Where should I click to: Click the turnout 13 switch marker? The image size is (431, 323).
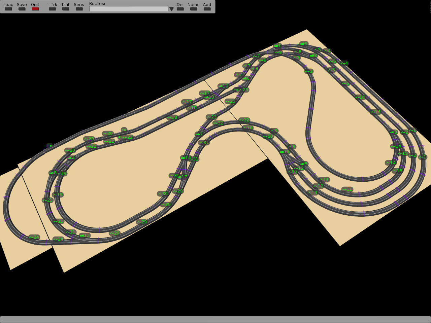pyautogui.click(x=209, y=97)
